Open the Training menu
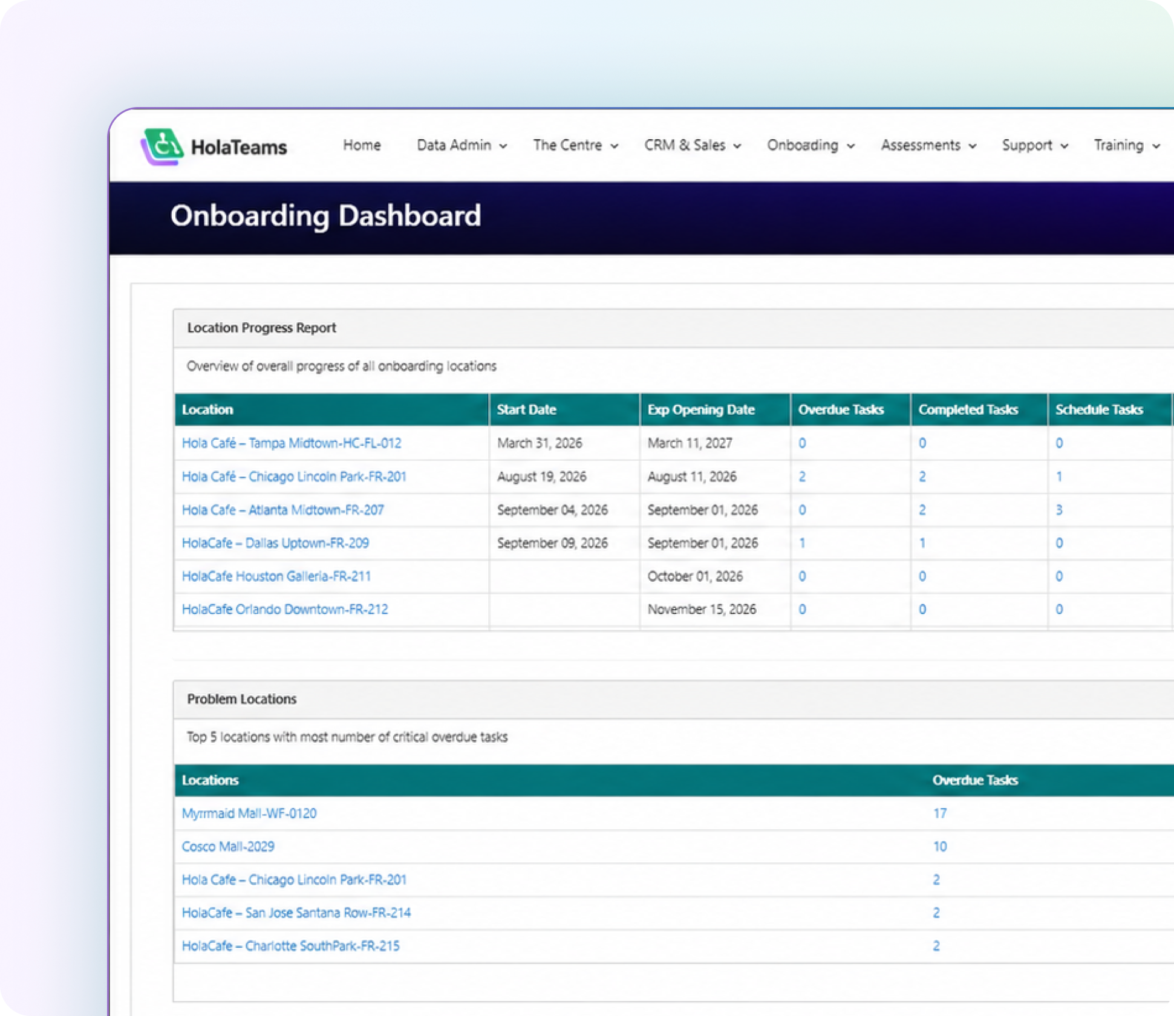This screenshot has height=1016, width=1174. click(x=1127, y=145)
